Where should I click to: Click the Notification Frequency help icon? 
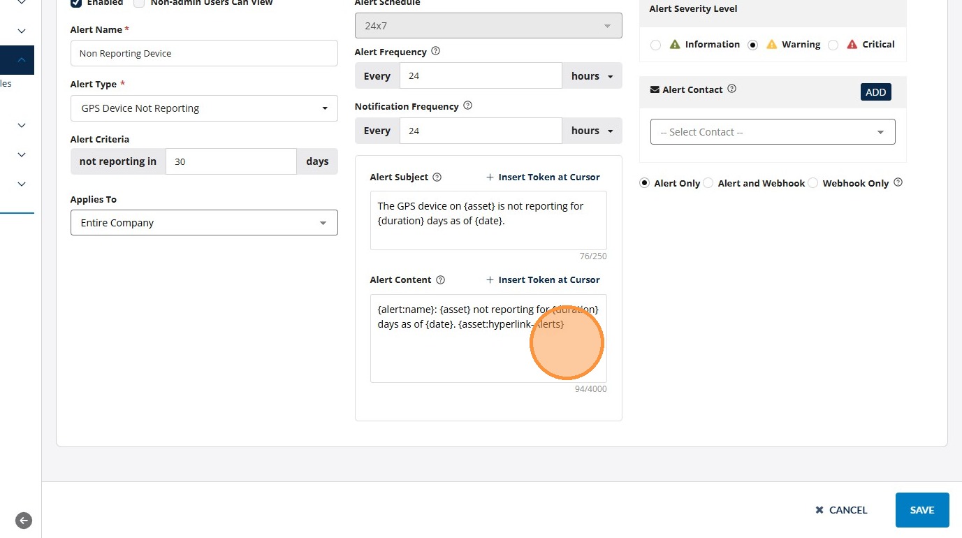point(468,106)
